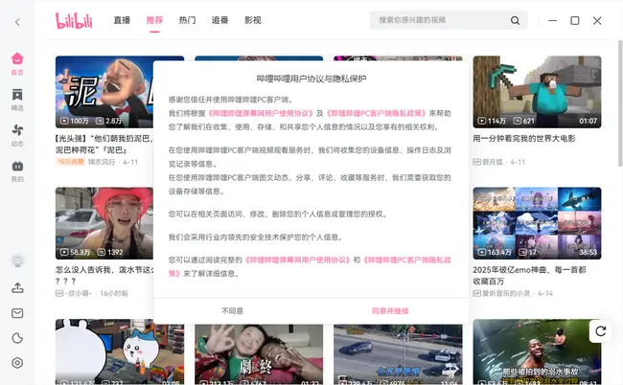Click the bilibili logo
The height and width of the screenshot is (385, 623).
point(74,21)
